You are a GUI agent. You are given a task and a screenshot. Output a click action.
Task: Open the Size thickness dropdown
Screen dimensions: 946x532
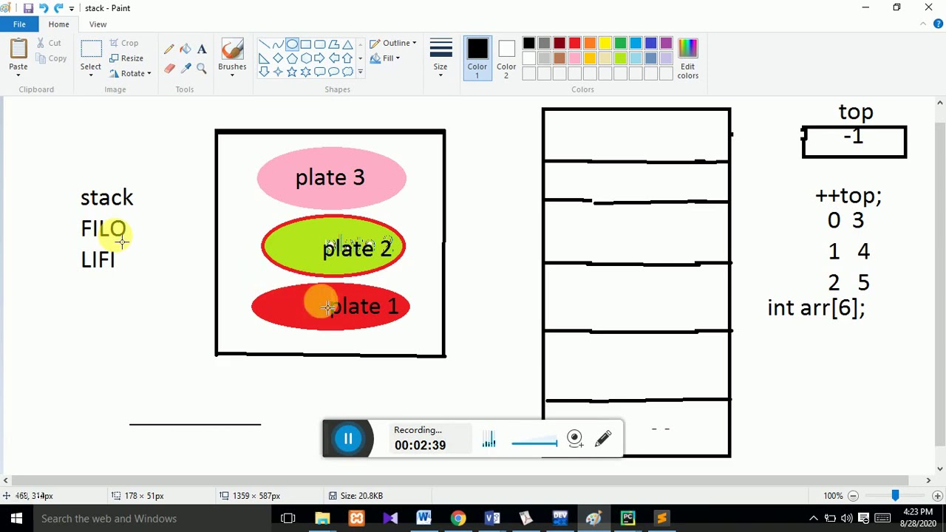[x=440, y=58]
